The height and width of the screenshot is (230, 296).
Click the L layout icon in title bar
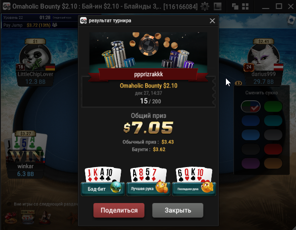[x=217, y=7]
